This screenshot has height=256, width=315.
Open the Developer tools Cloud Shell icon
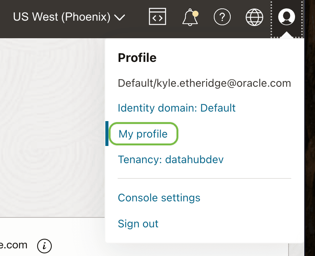click(x=157, y=17)
